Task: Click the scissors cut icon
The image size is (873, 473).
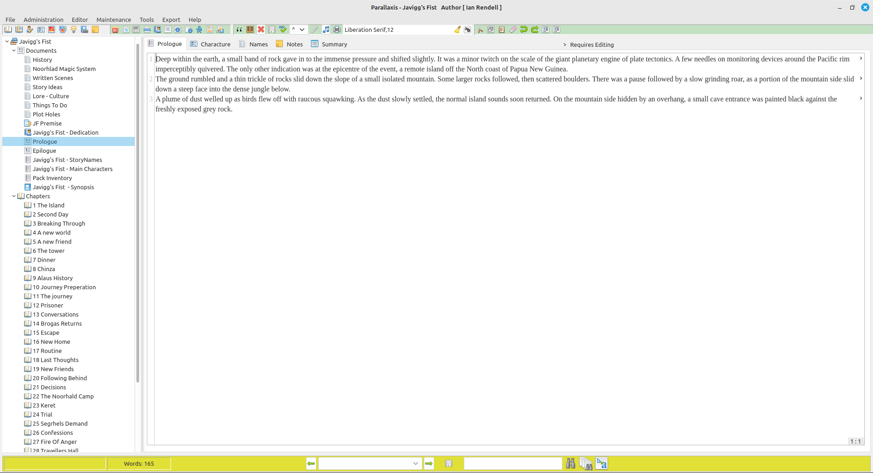Action: [480, 30]
